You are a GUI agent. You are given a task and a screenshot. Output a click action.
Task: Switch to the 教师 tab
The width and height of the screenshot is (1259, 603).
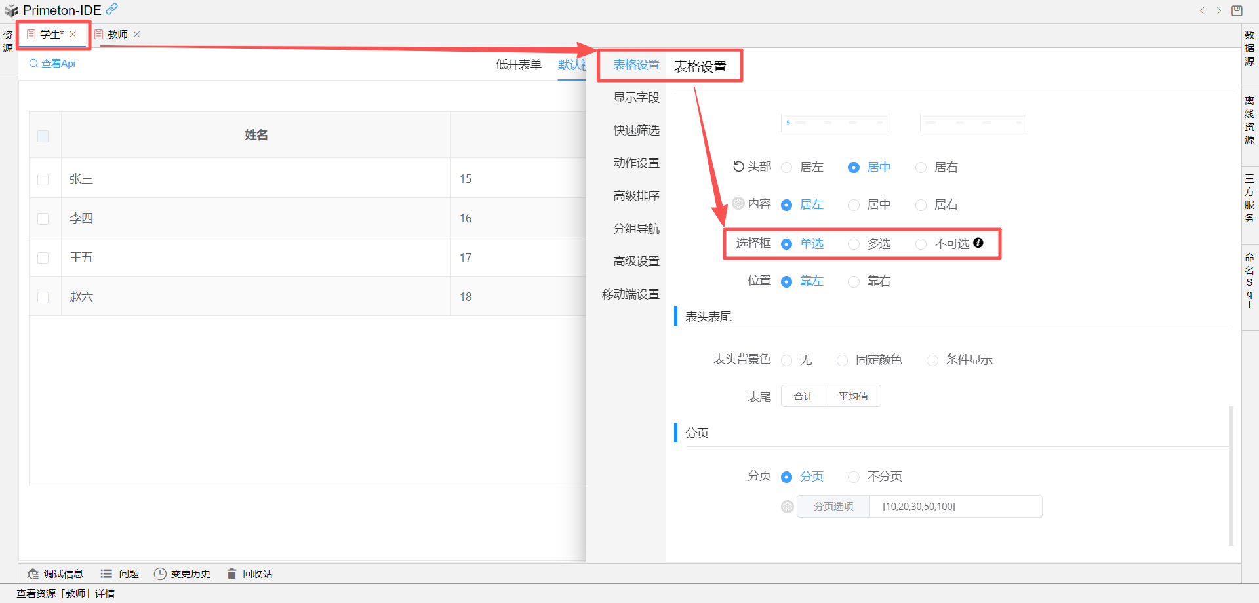(118, 35)
